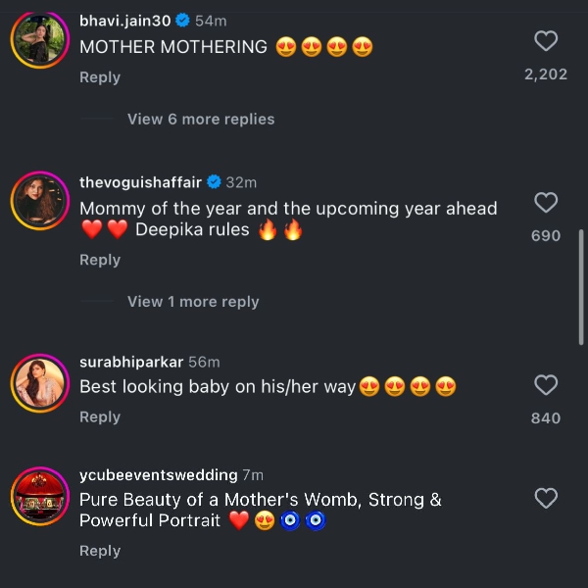Open thevoguishaffair's avatar story ring
Viewport: 588px width, 588px height.
point(38,201)
